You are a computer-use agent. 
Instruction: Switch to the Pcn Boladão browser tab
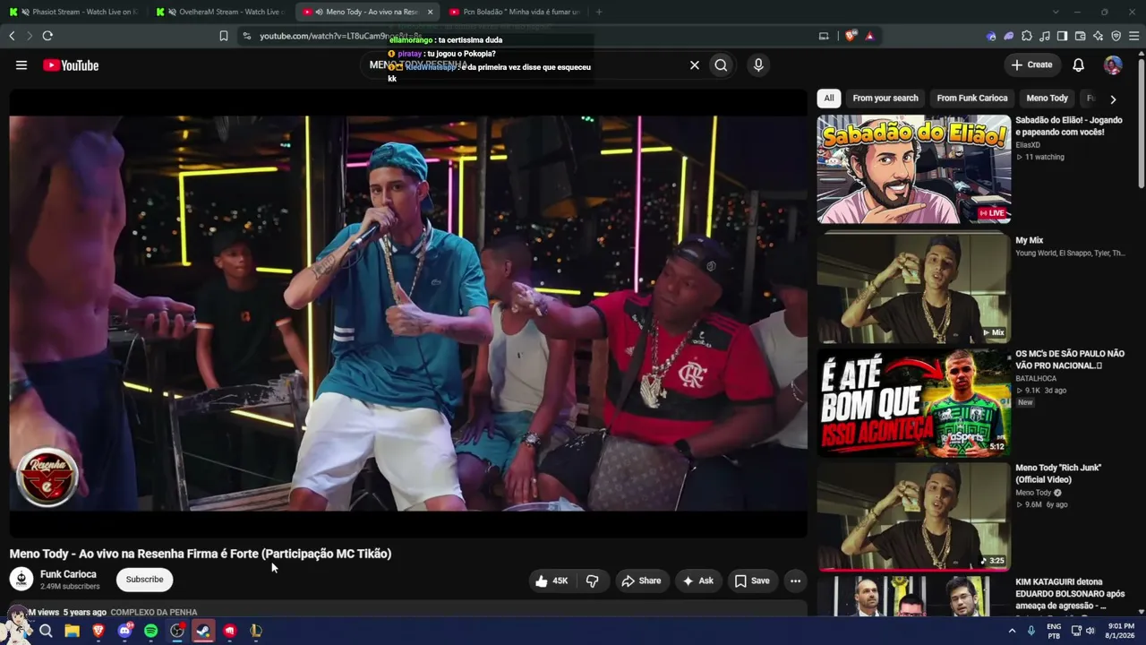point(514,12)
